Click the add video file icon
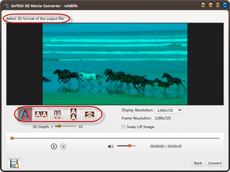Screen dimensions: 230x172 click(x=14, y=163)
